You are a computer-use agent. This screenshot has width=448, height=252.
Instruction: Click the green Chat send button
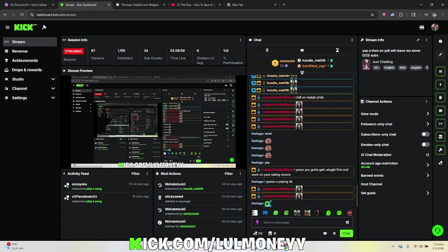point(346,233)
